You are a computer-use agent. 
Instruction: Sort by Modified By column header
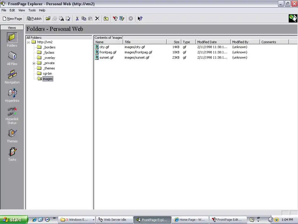[x=245, y=42]
